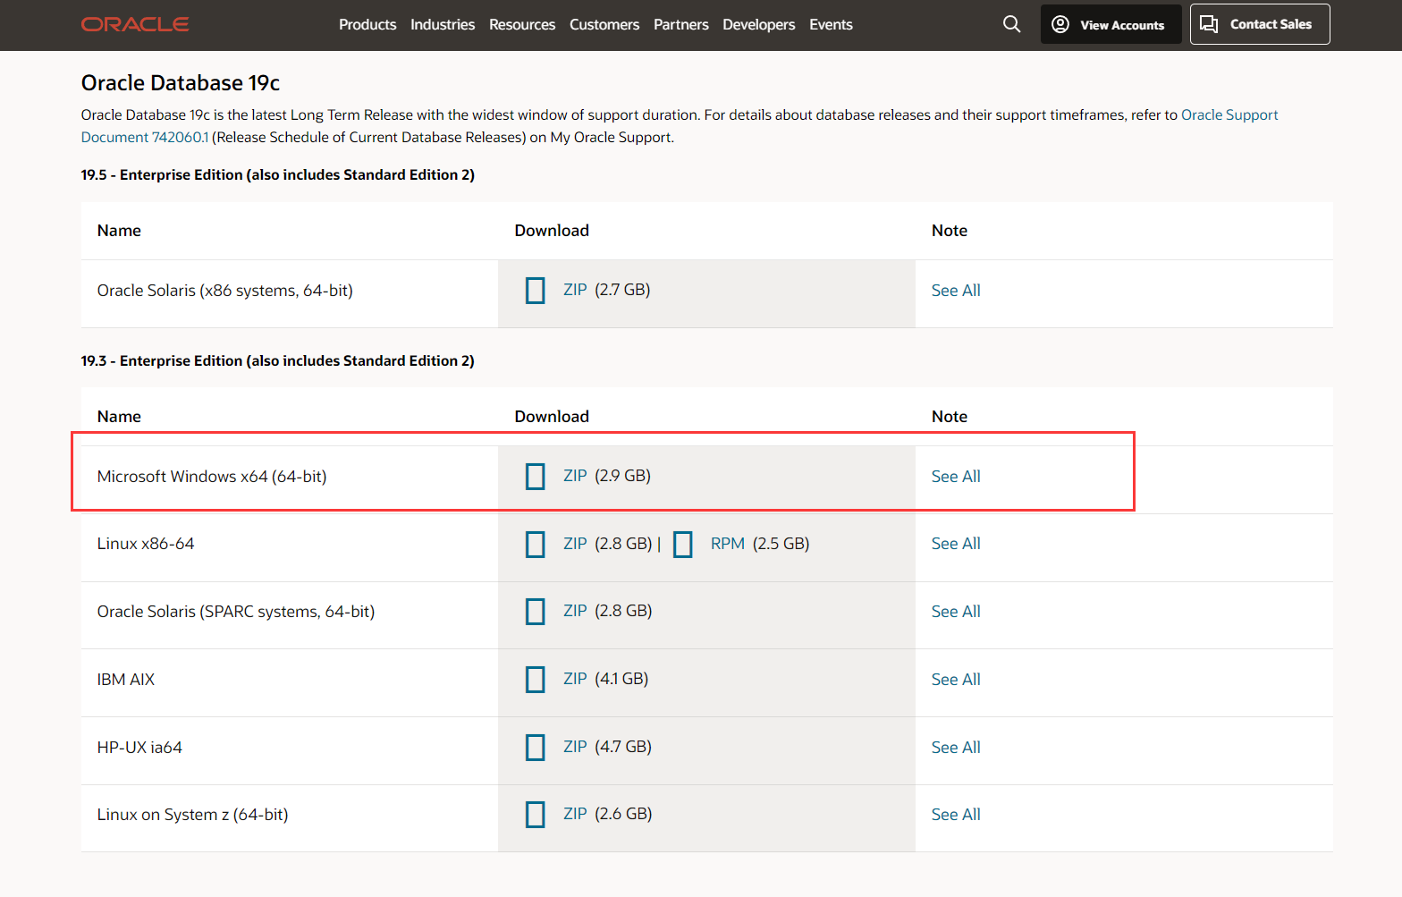Click See All for Linux x86-64 row
The height and width of the screenshot is (897, 1402).
pos(956,544)
